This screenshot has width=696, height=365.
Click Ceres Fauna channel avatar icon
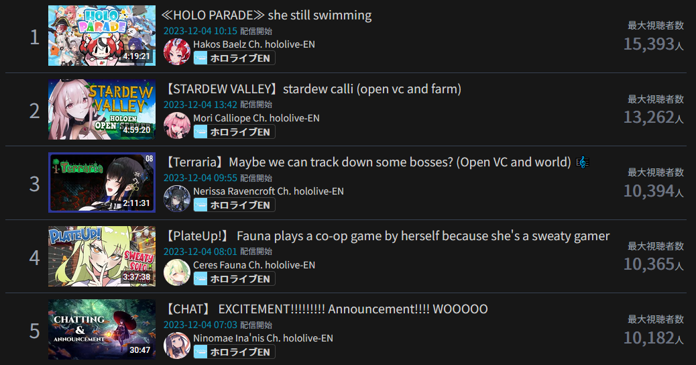(x=176, y=272)
